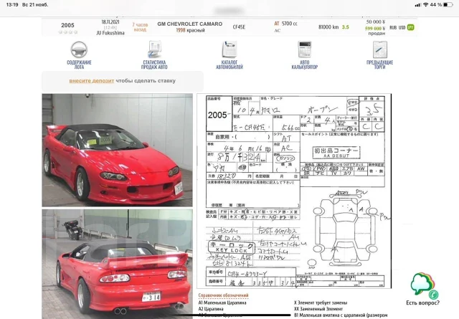Click 'А1 Маленькая Царапина' legend entry

click(x=222, y=303)
